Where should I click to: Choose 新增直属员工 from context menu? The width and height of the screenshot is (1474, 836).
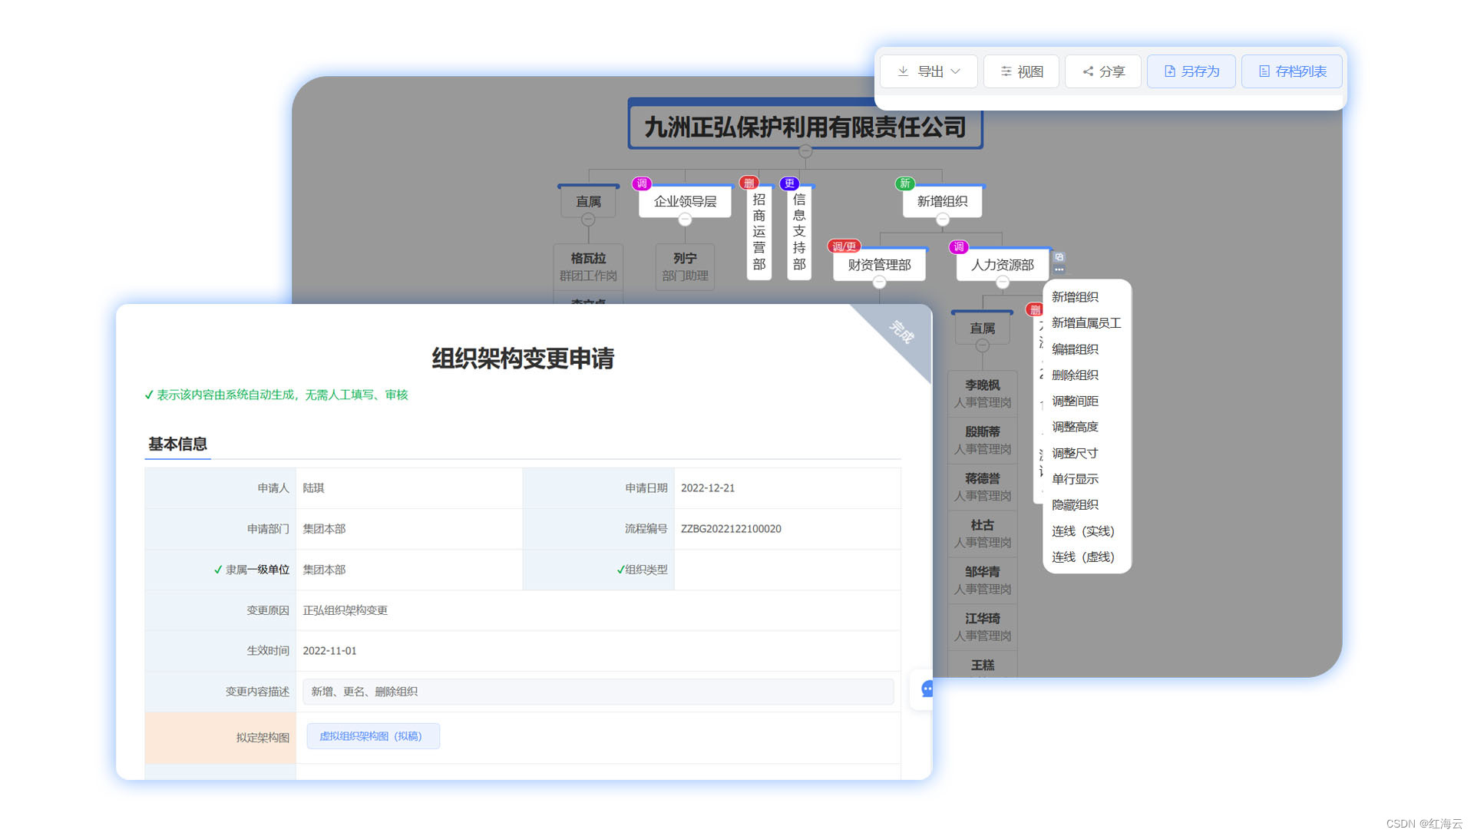pos(1086,323)
